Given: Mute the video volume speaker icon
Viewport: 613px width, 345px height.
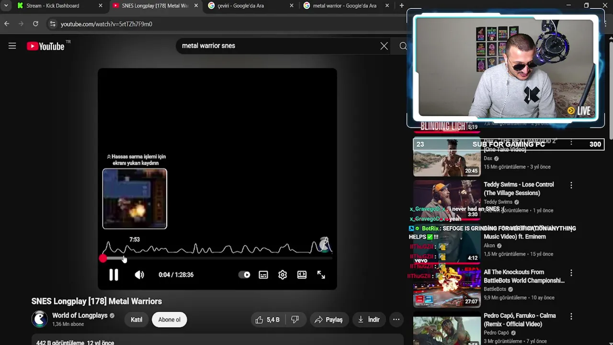Looking at the screenshot, I should pyautogui.click(x=139, y=275).
